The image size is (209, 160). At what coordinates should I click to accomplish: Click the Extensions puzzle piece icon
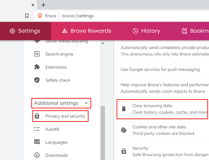[x=37, y=67]
